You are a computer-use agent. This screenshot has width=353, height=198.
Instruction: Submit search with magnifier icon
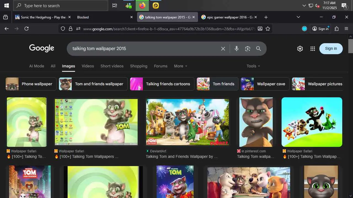258,49
